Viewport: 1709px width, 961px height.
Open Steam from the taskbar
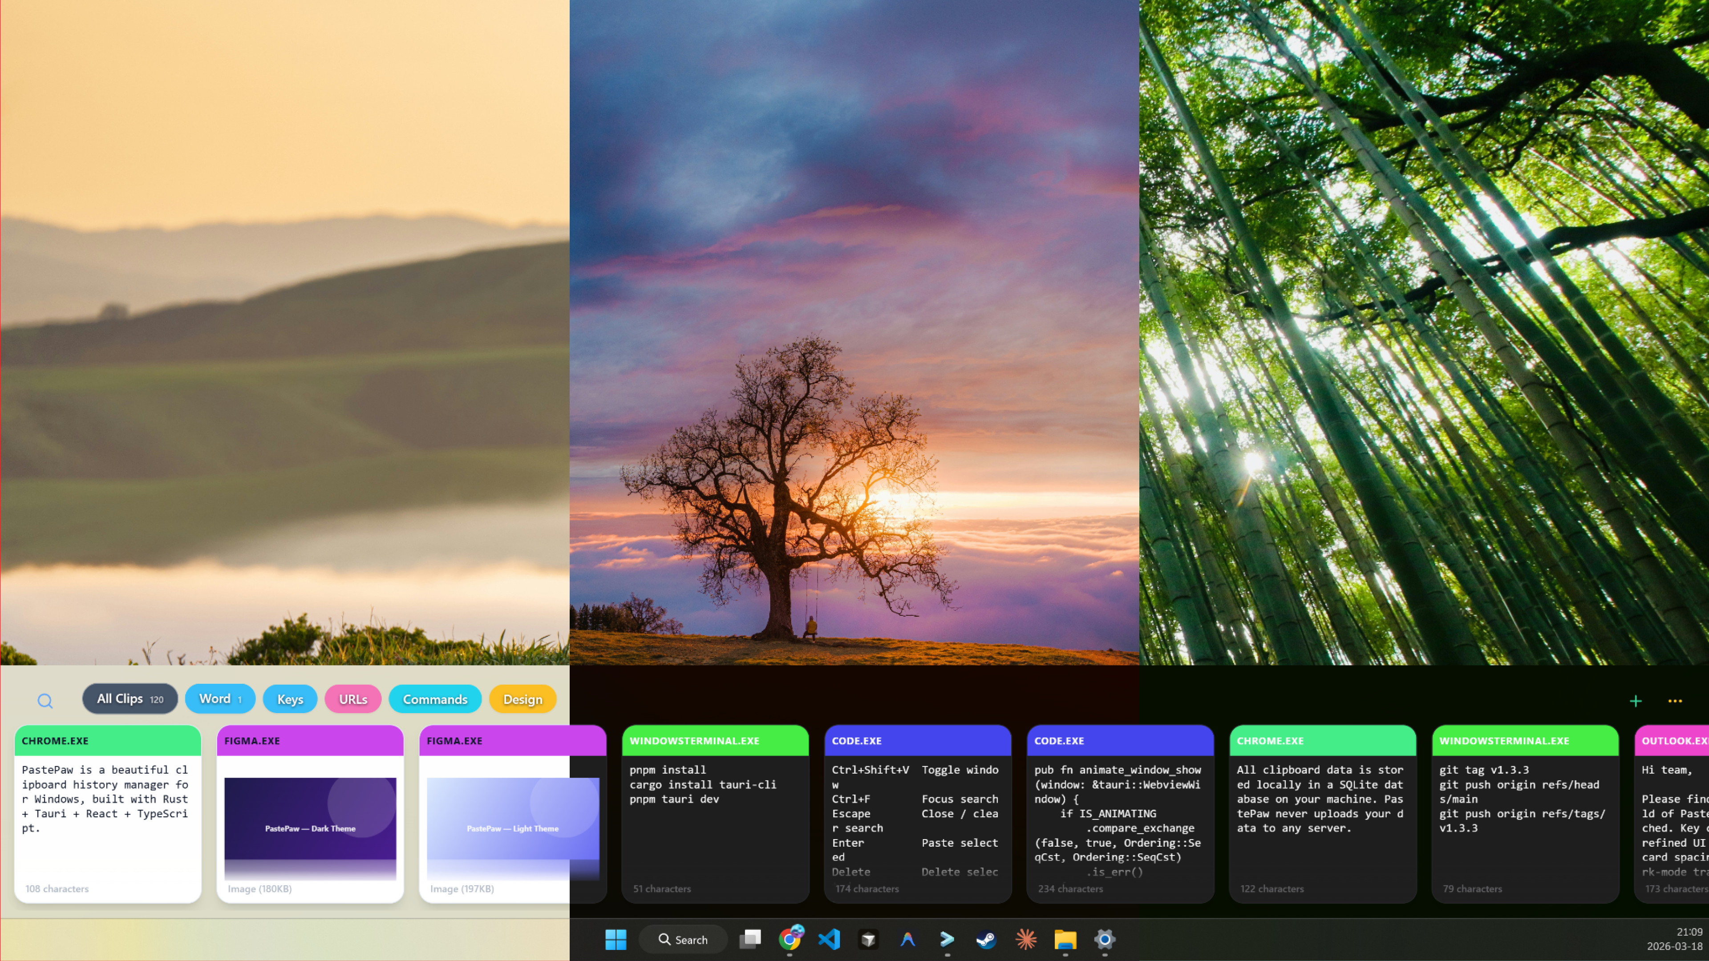tap(986, 939)
